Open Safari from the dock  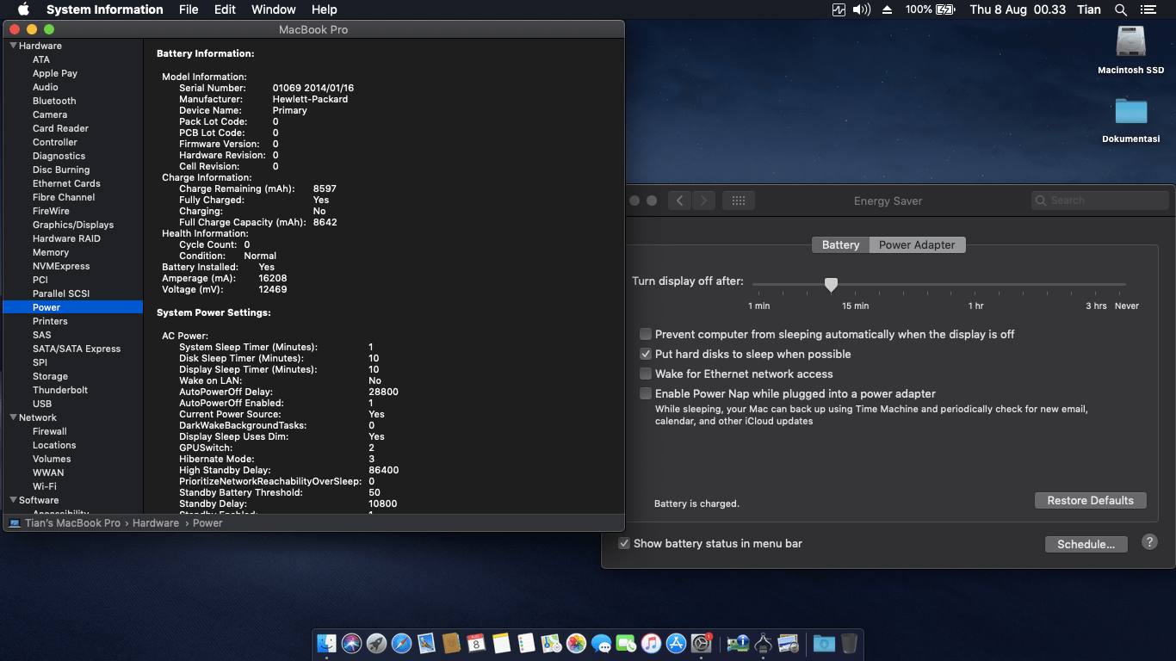click(x=401, y=643)
